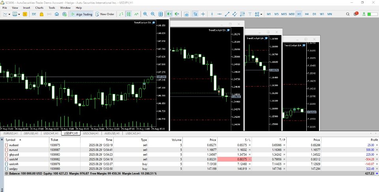Open the search magnifier in the toolbar
Viewport: 379px width, 192px height.
(x=348, y=14)
